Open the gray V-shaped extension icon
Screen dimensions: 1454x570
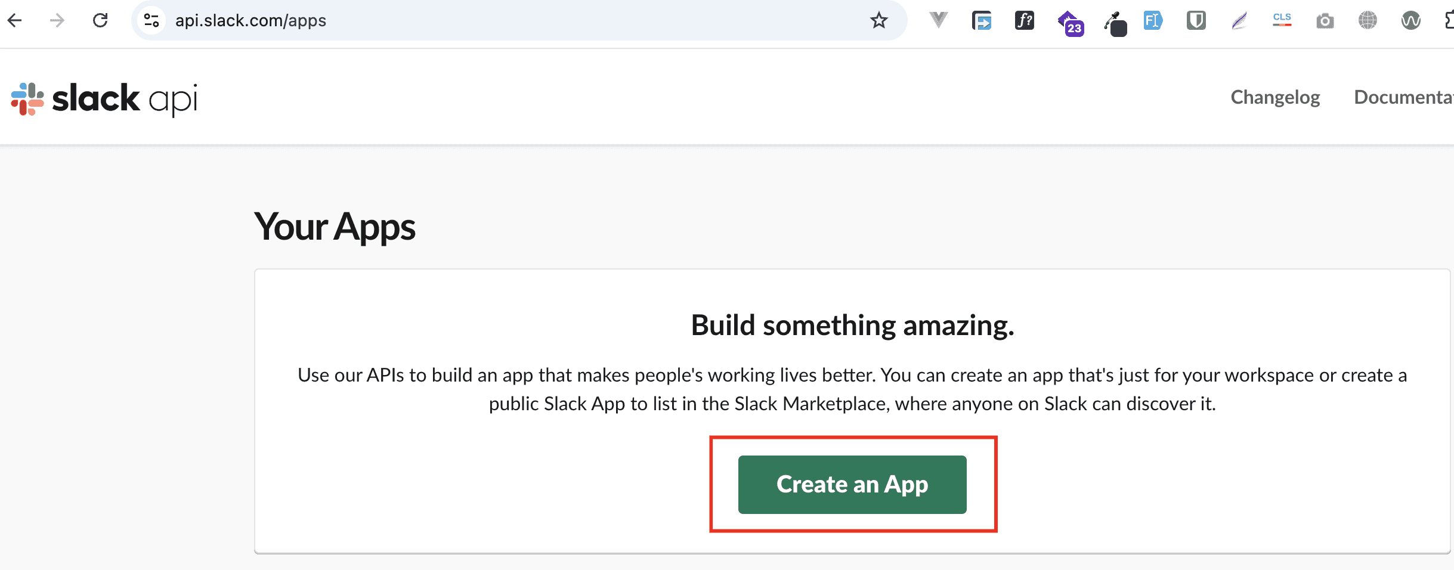coord(938,20)
